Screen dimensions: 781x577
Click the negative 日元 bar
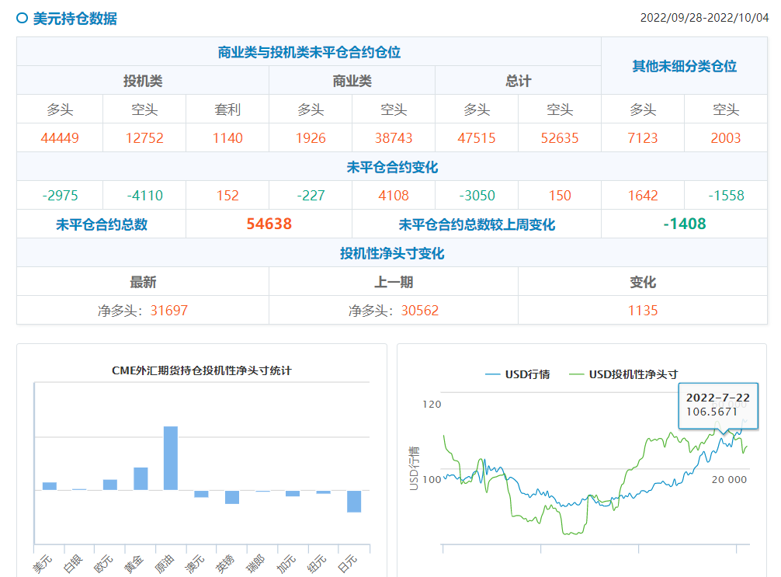354,501
